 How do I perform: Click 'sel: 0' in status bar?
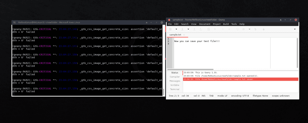(196, 96)
